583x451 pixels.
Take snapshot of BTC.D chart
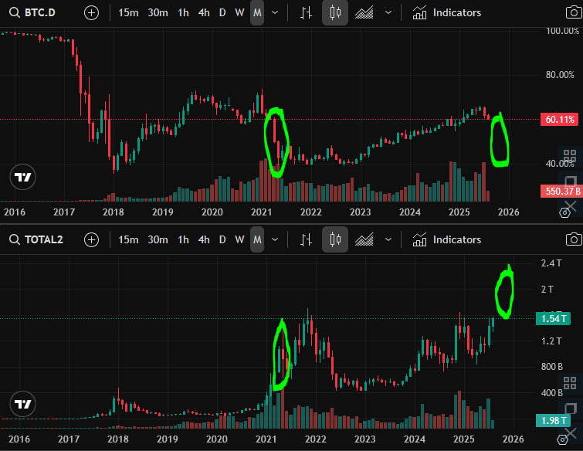click(x=574, y=12)
